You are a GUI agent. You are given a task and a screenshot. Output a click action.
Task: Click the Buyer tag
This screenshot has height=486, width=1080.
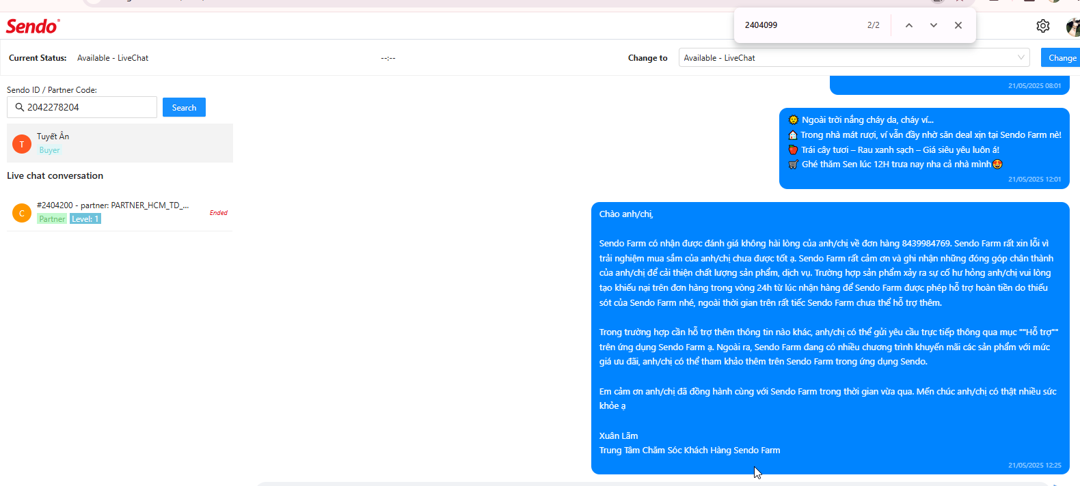click(49, 150)
